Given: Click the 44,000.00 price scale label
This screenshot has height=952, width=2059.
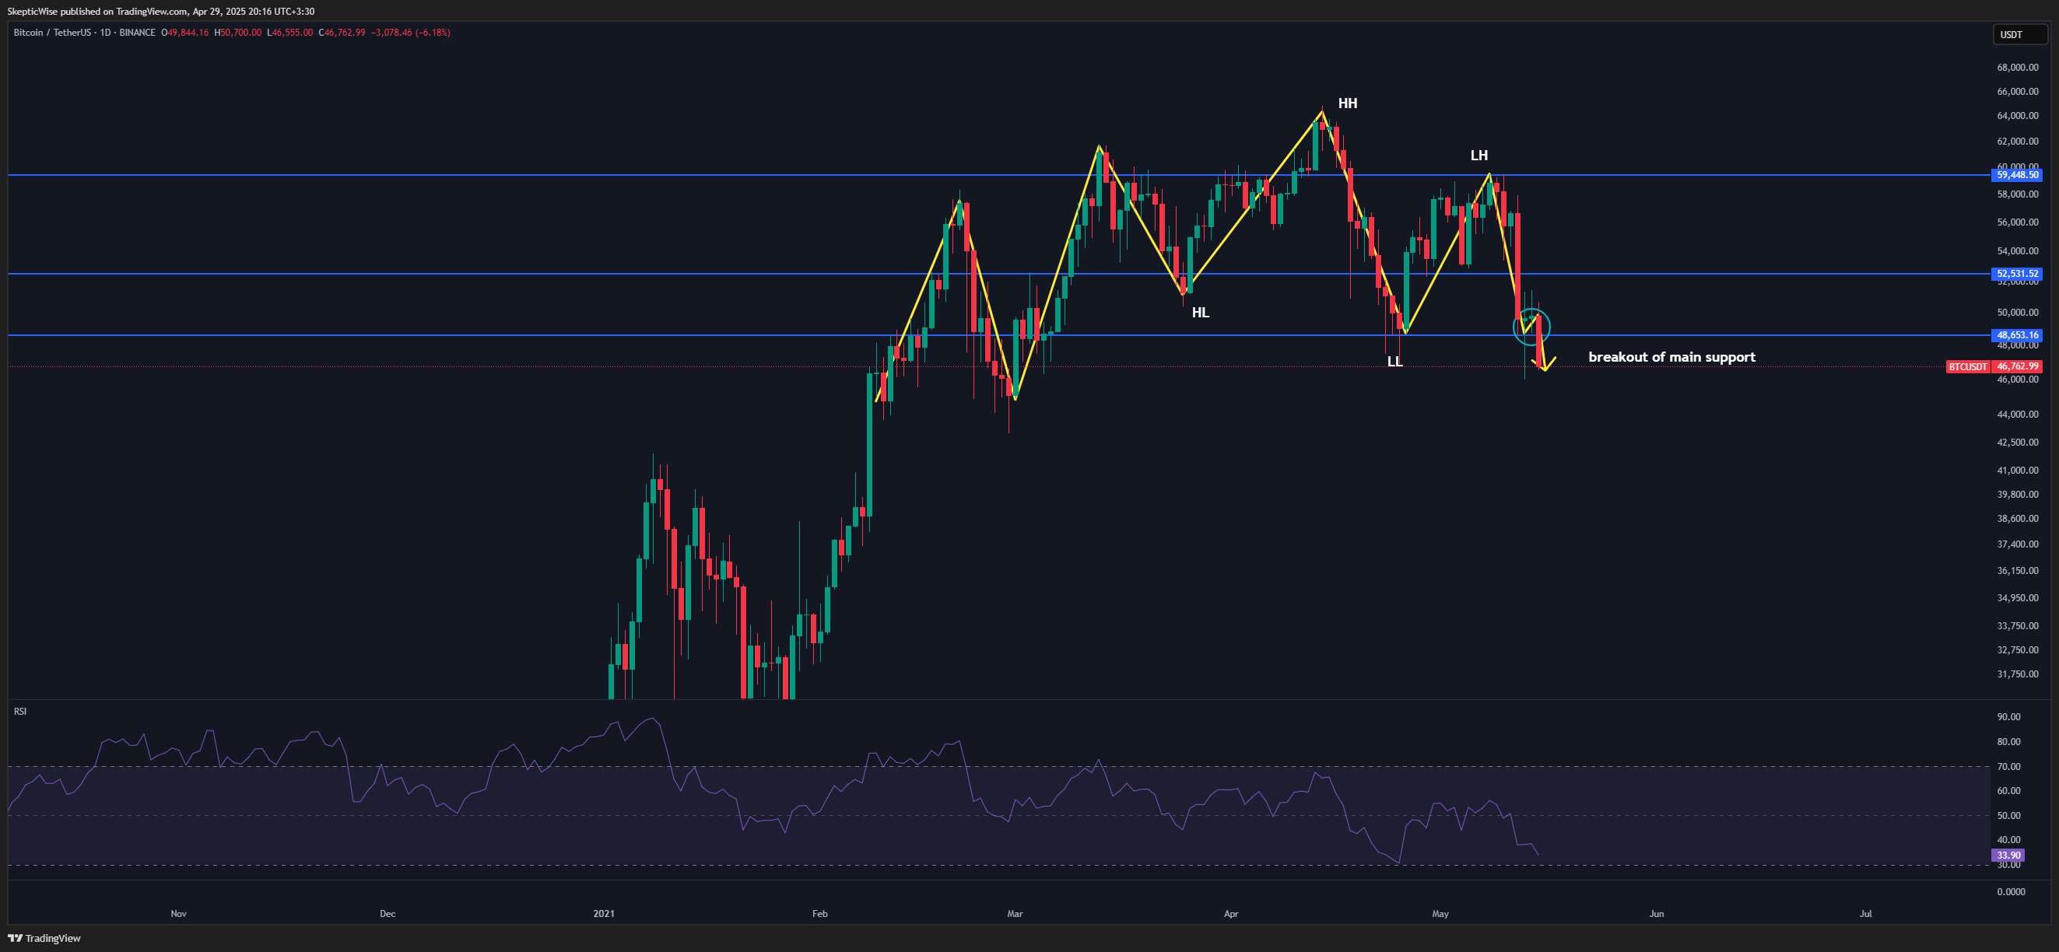Looking at the screenshot, I should click(2018, 415).
